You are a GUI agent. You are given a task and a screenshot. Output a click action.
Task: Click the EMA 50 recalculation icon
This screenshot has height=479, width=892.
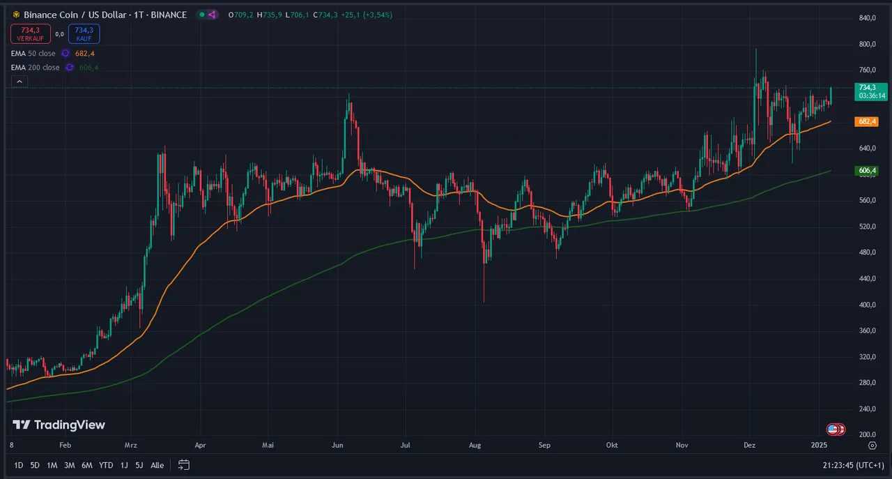click(65, 53)
